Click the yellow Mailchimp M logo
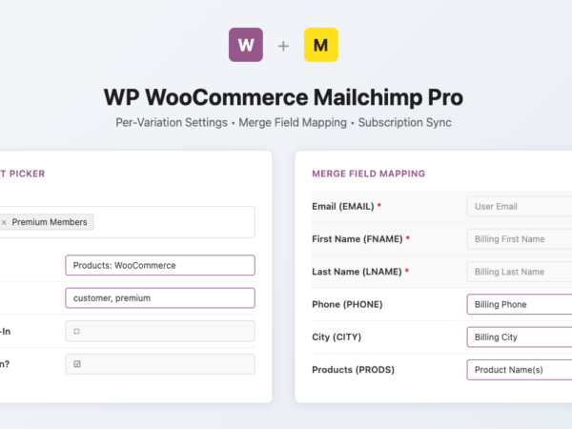Screen dimensions: 572x429 point(320,45)
